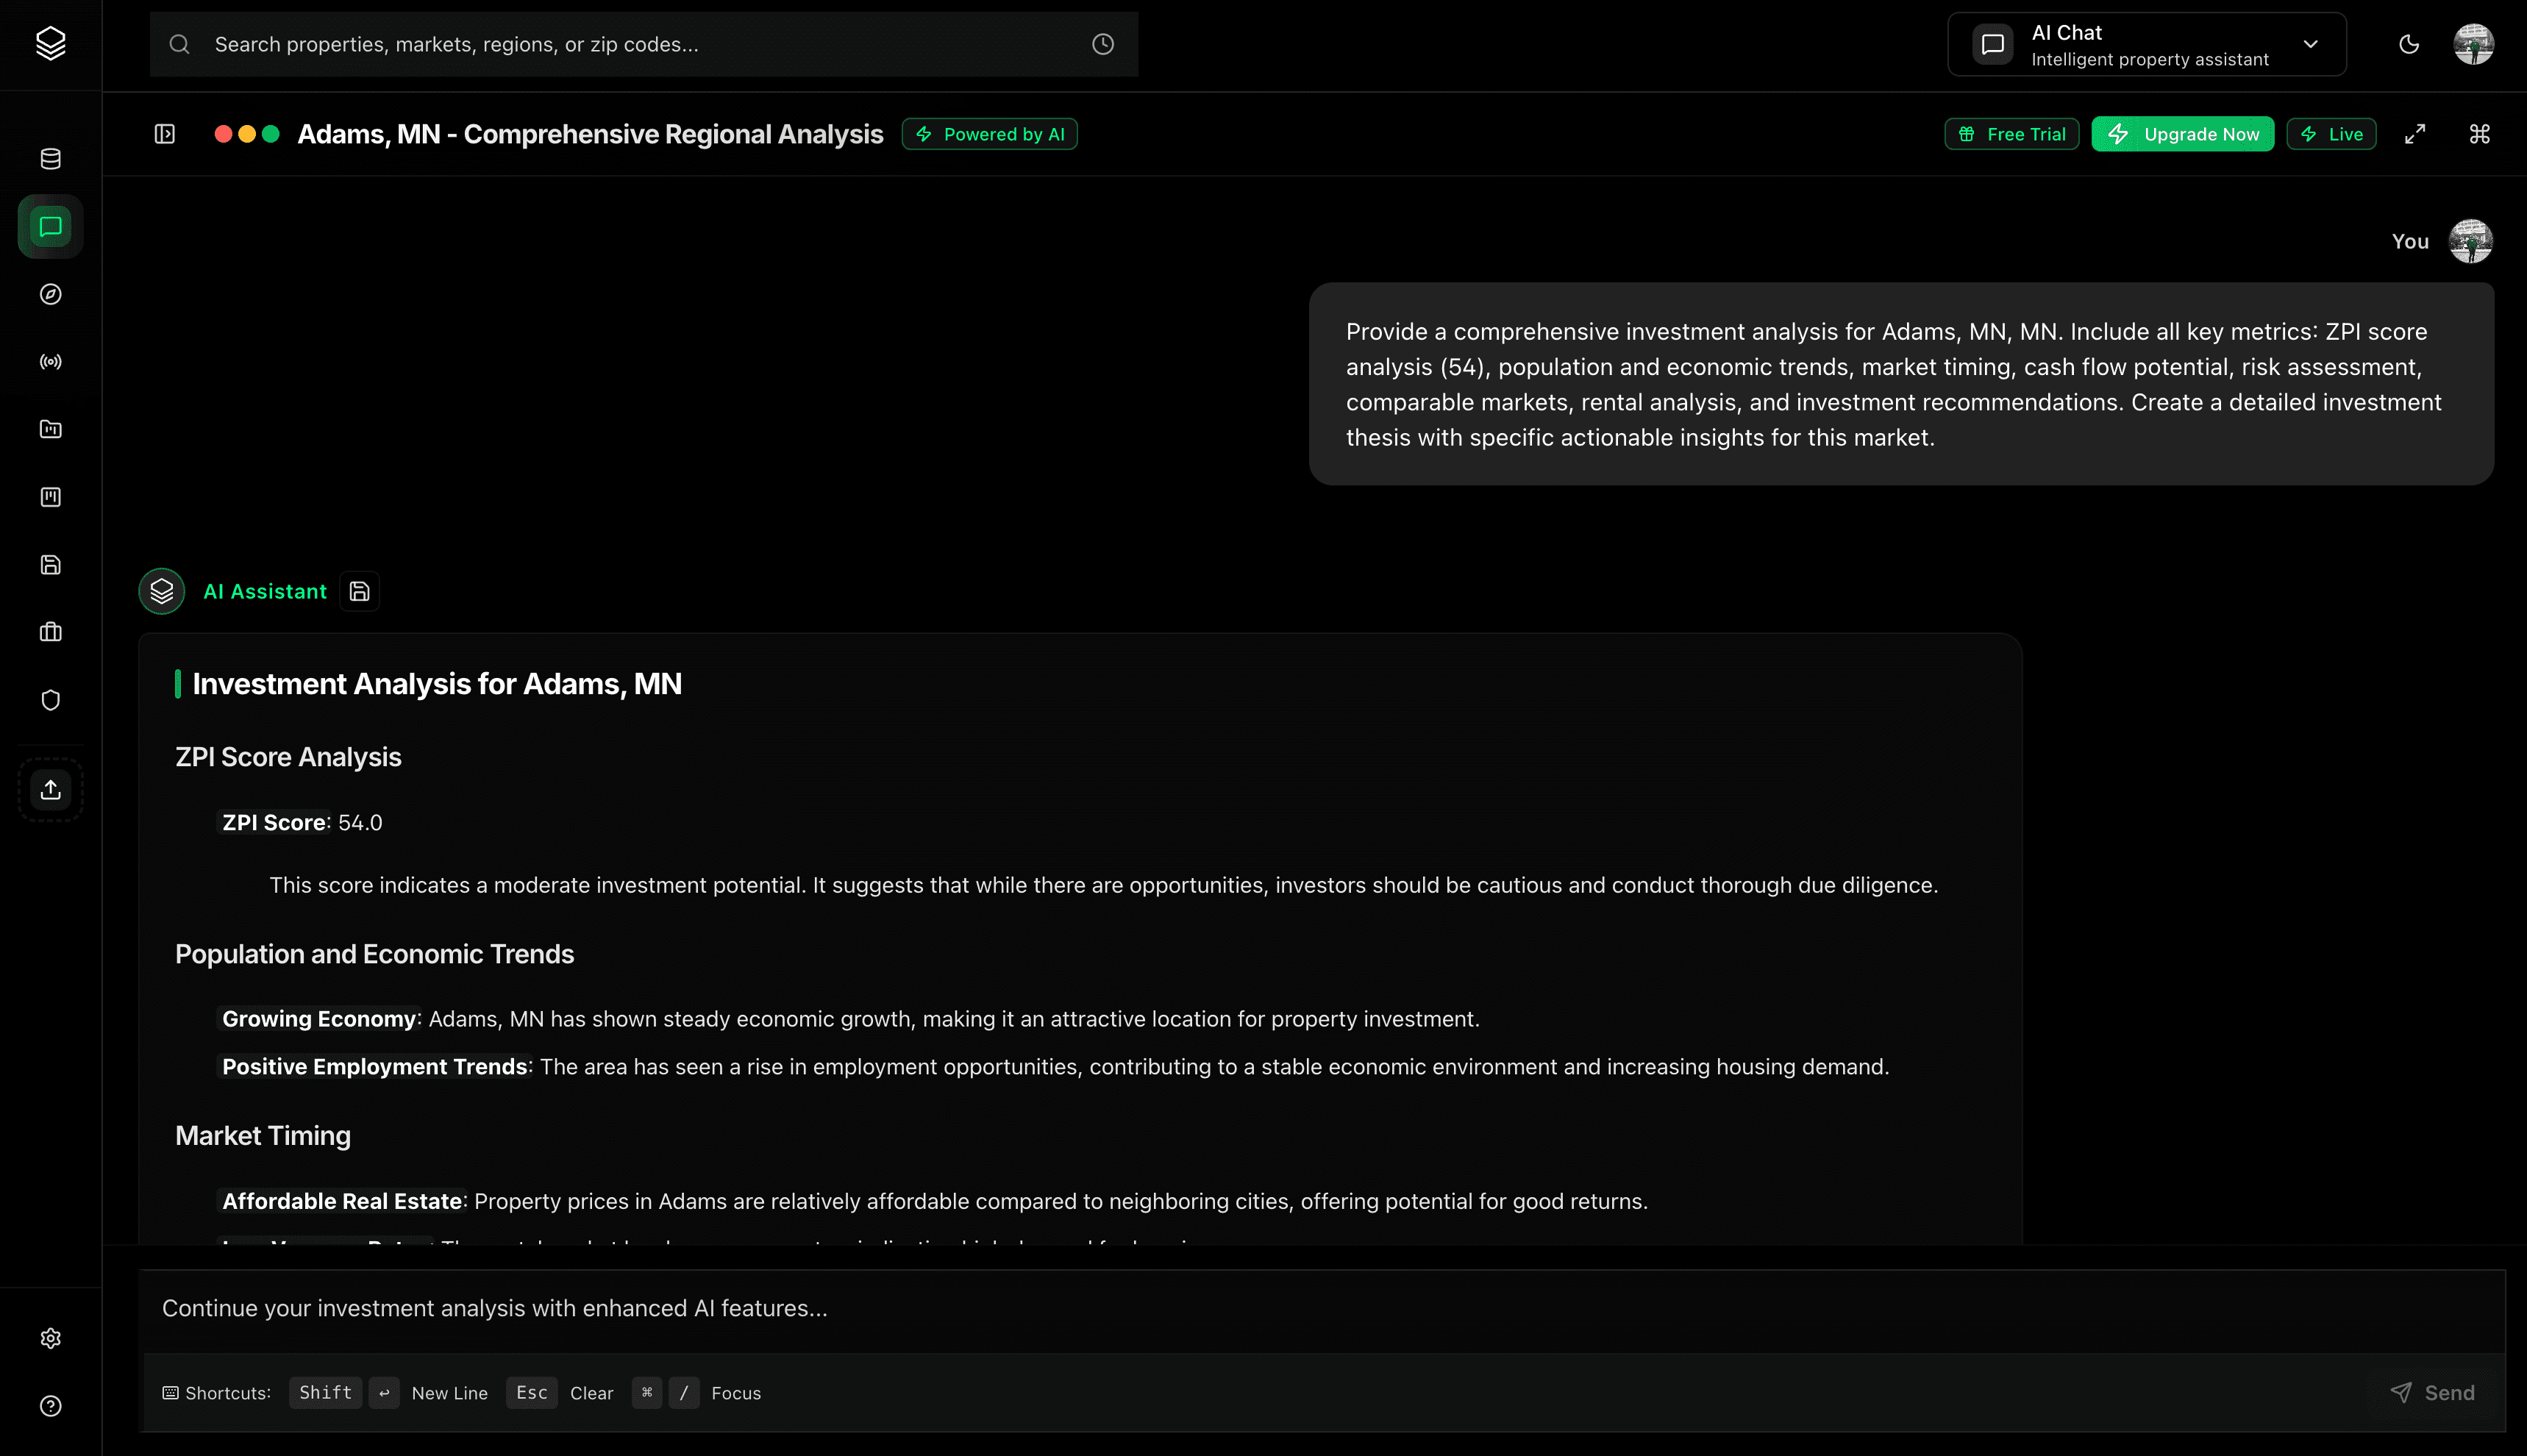Image resolution: width=2527 pixels, height=1456 pixels.
Task: Open user profile avatar menu
Action: coord(2473,44)
